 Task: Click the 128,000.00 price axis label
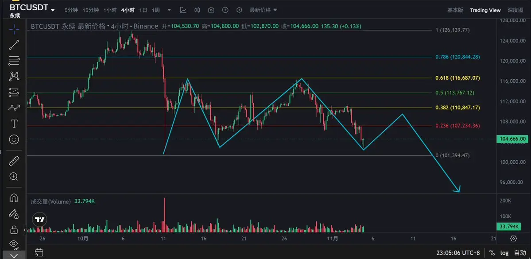(513, 20)
